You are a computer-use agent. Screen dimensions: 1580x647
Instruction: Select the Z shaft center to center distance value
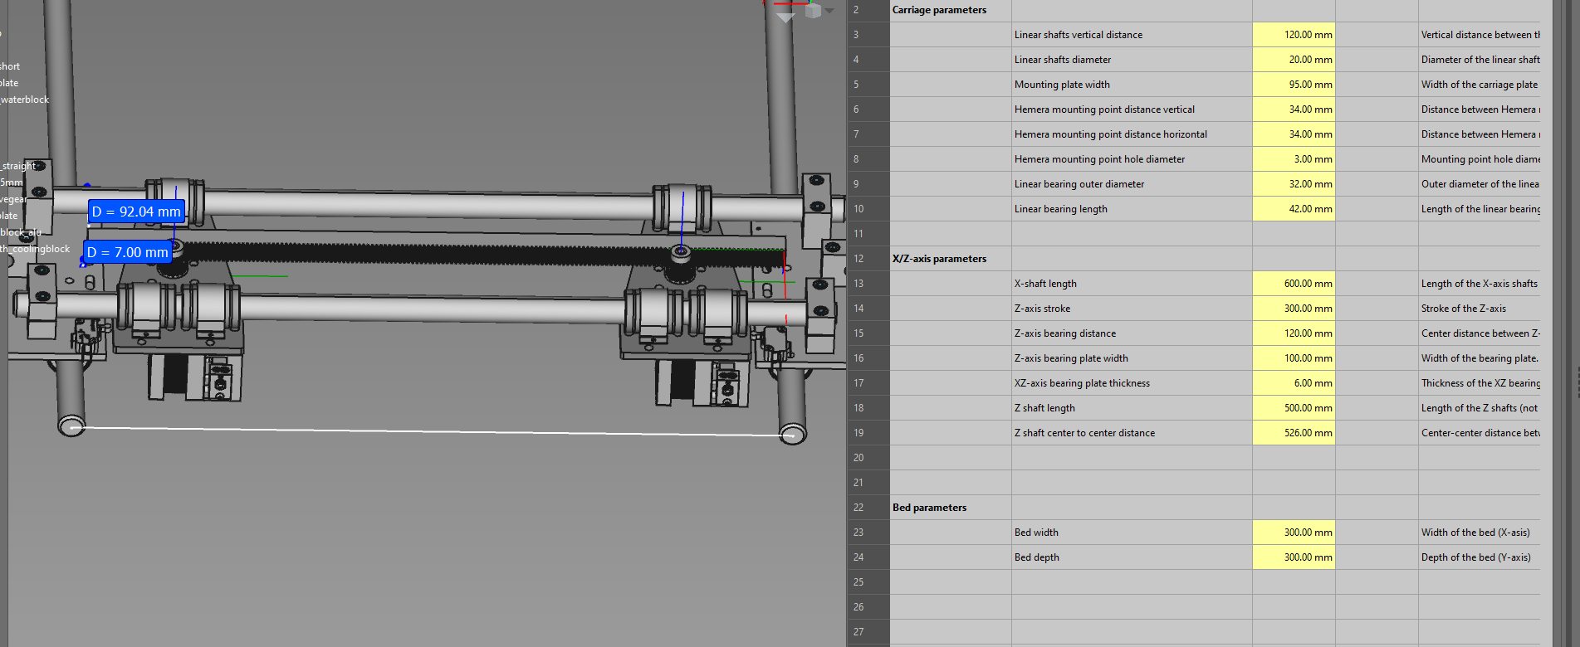pyautogui.click(x=1294, y=433)
